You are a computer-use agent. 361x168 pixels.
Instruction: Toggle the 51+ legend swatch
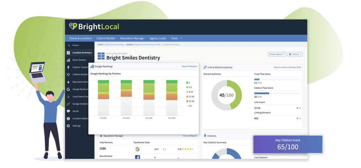point(187,106)
